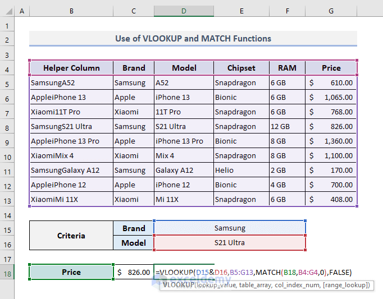Click 'lookup_value' in the VLOOKUP tooltip
The image size is (383, 299).
216,285
